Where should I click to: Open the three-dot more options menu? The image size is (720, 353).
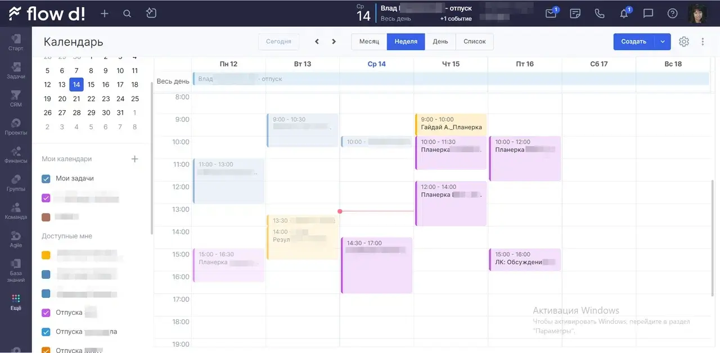tap(703, 42)
